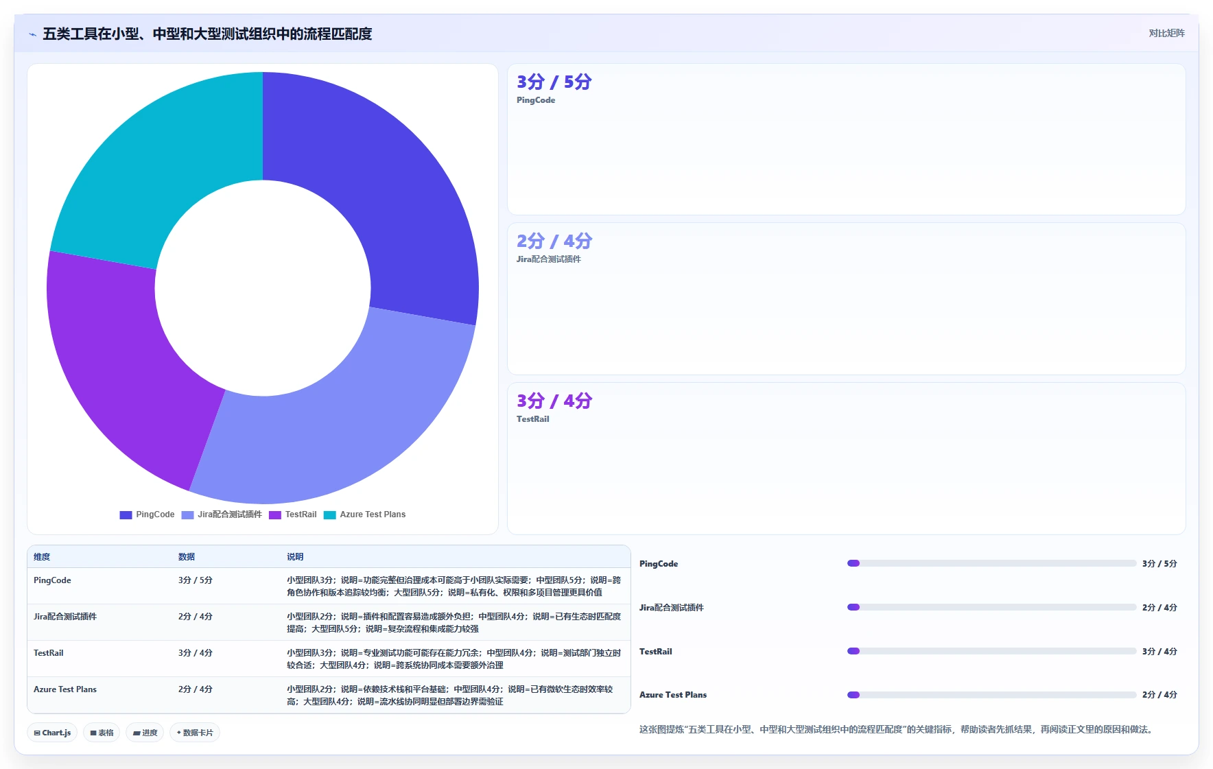Viewport: 1213px width, 769px height.
Task: Click the TestRail row description about 专业测试功能
Action: [x=454, y=659]
